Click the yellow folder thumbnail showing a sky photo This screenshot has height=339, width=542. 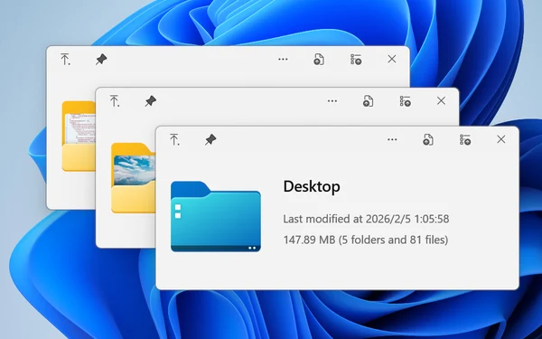[x=133, y=178]
